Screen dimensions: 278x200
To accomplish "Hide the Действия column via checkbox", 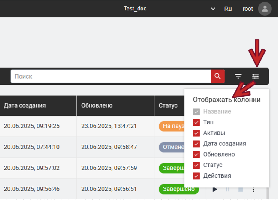I will tap(196, 176).
